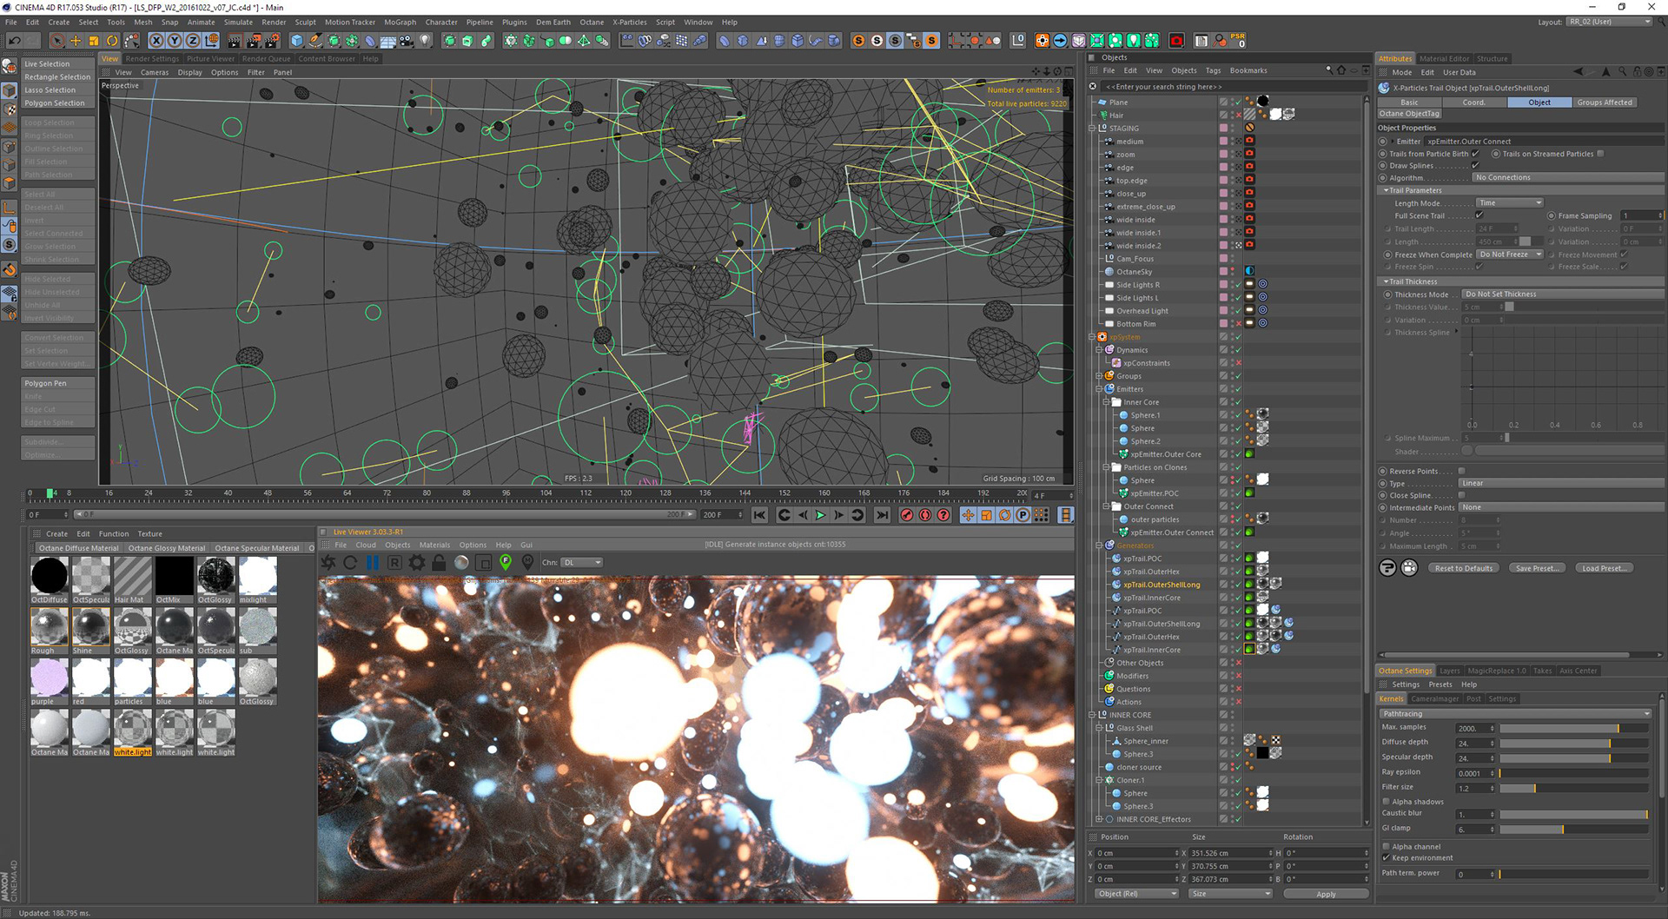This screenshot has width=1668, height=919.
Task: Click the red Octane camera icon in toolbar
Action: 1176,41
